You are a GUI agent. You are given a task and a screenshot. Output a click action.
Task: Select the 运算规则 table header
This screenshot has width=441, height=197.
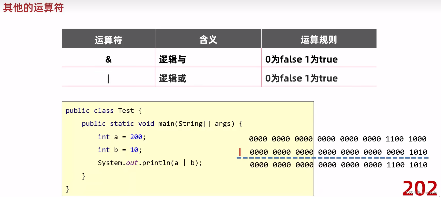(319, 38)
